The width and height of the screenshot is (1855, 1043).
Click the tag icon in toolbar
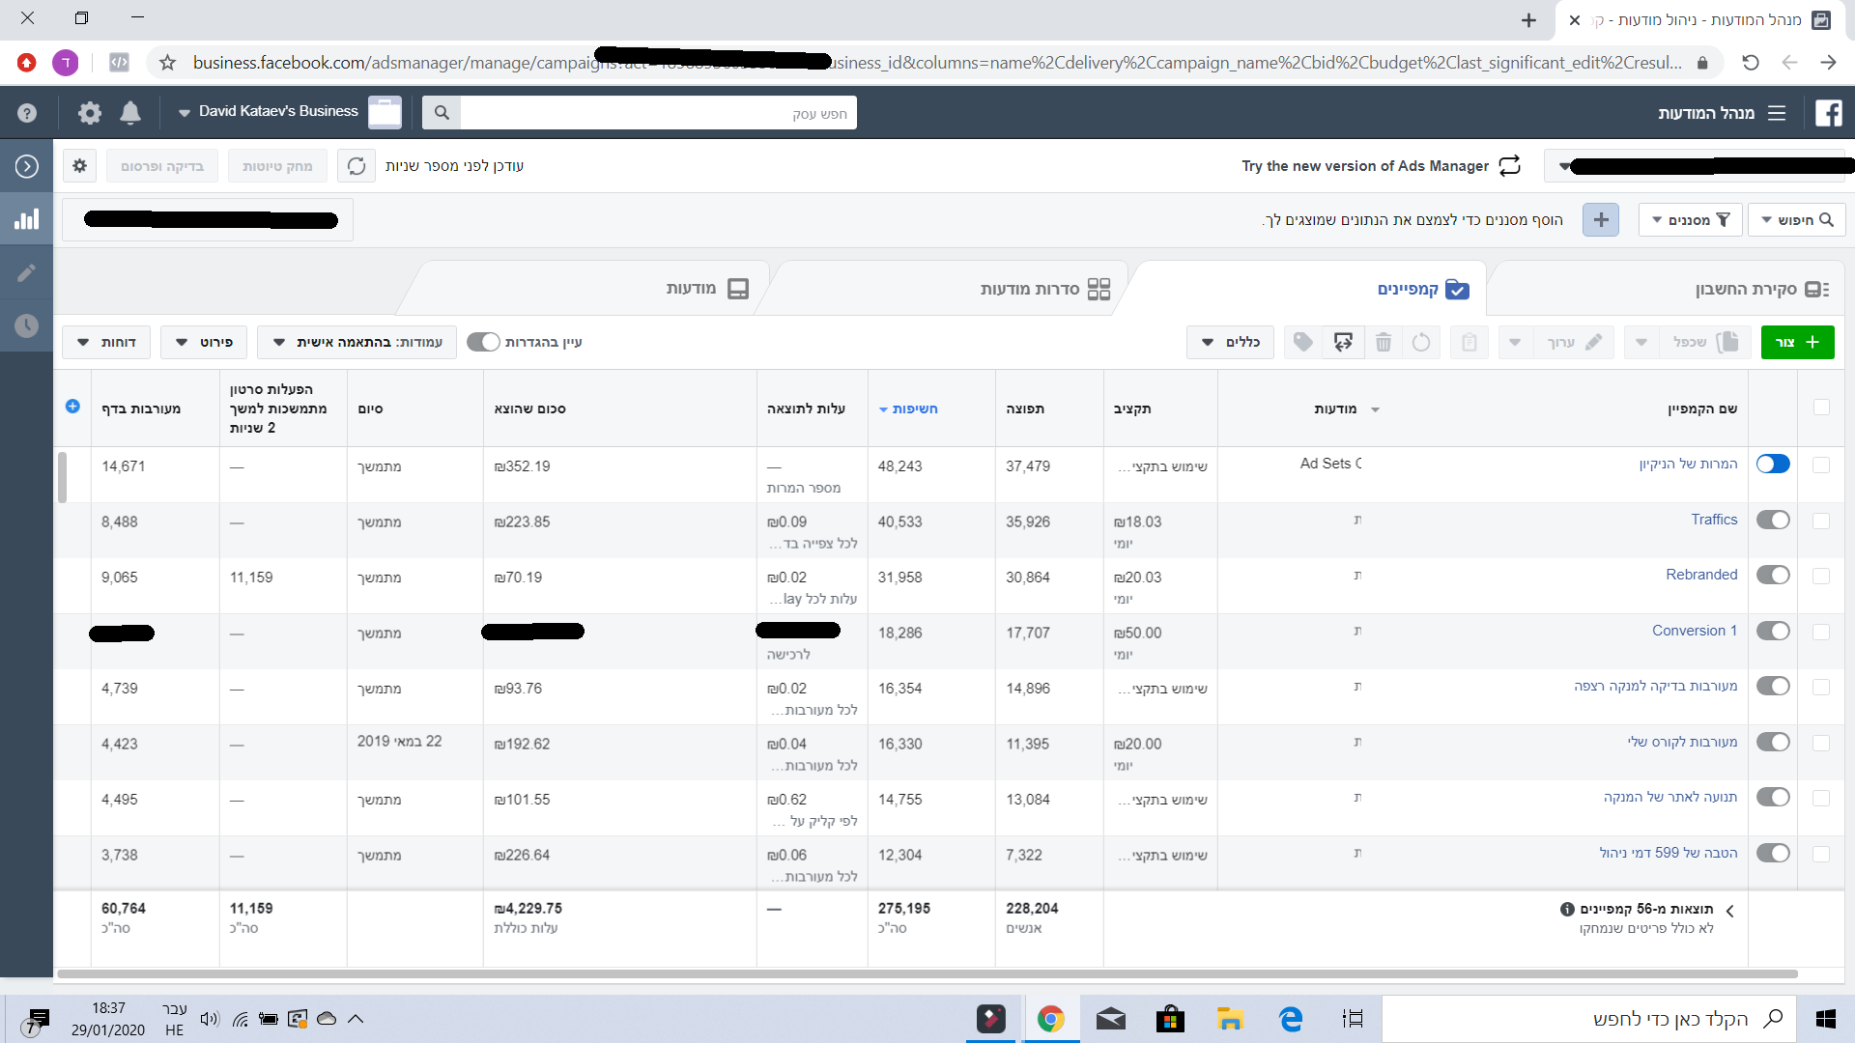1303,342
